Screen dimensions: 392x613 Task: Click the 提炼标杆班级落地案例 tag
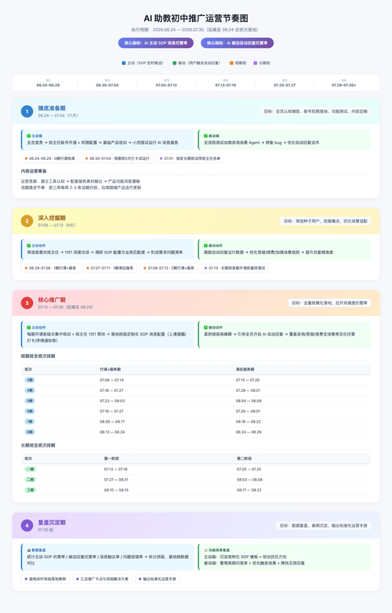(45, 579)
